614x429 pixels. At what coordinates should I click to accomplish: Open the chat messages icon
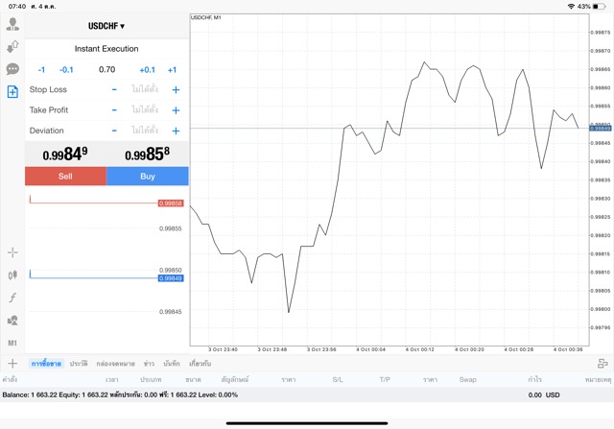pyautogui.click(x=12, y=69)
